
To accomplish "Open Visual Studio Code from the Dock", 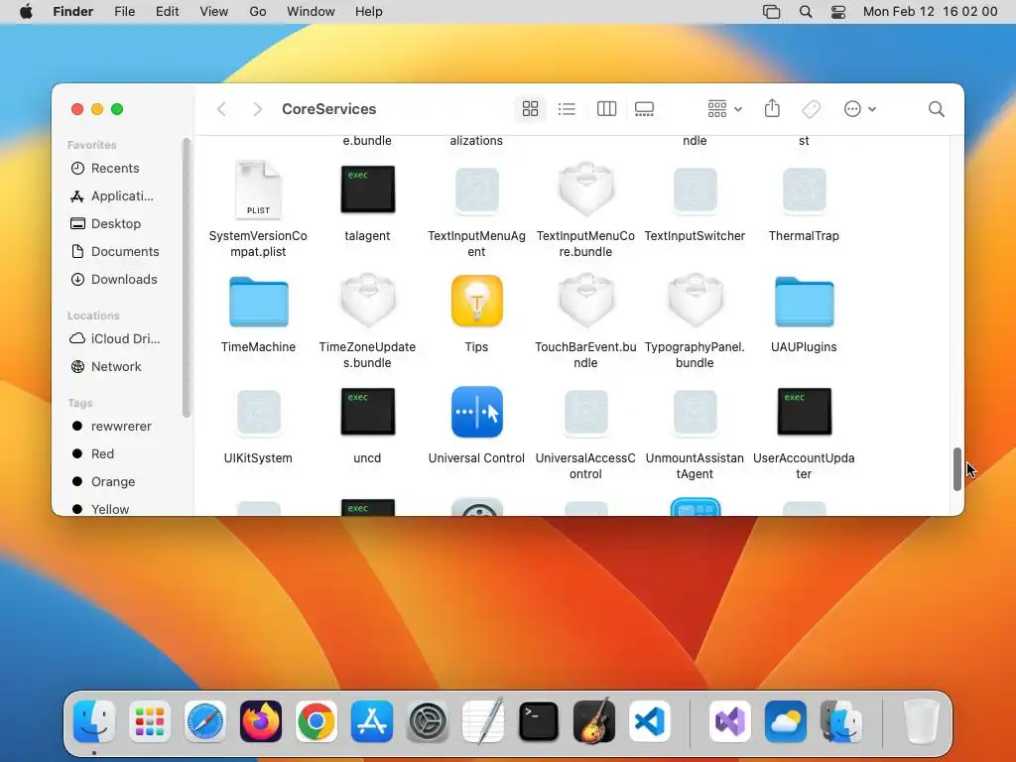I will [650, 721].
